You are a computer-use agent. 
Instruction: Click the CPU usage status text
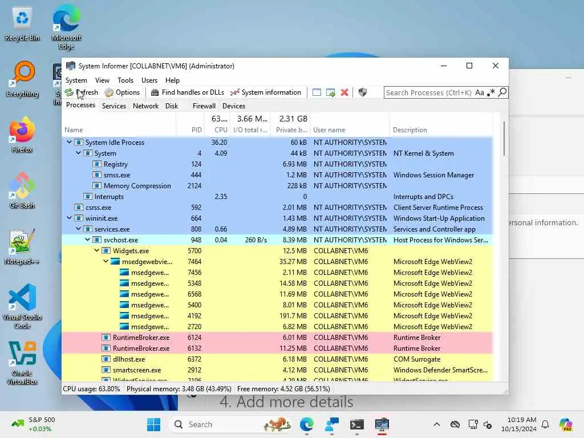[92, 389]
